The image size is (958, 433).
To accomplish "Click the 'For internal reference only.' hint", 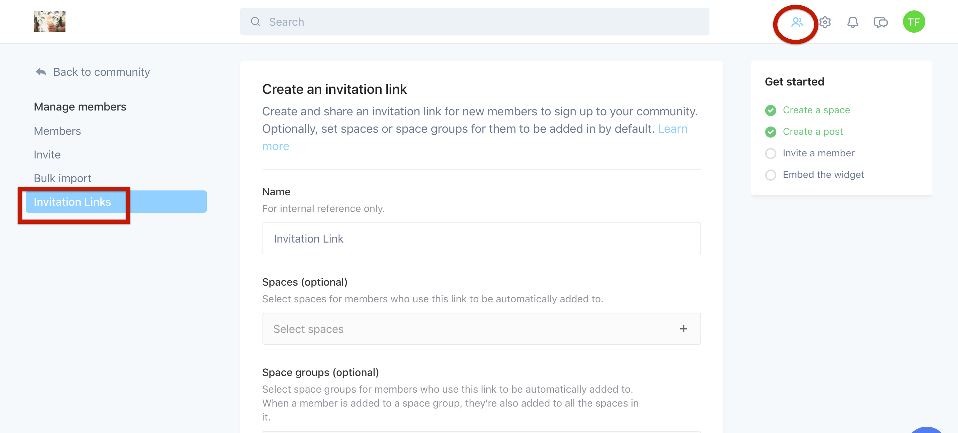I will [323, 208].
